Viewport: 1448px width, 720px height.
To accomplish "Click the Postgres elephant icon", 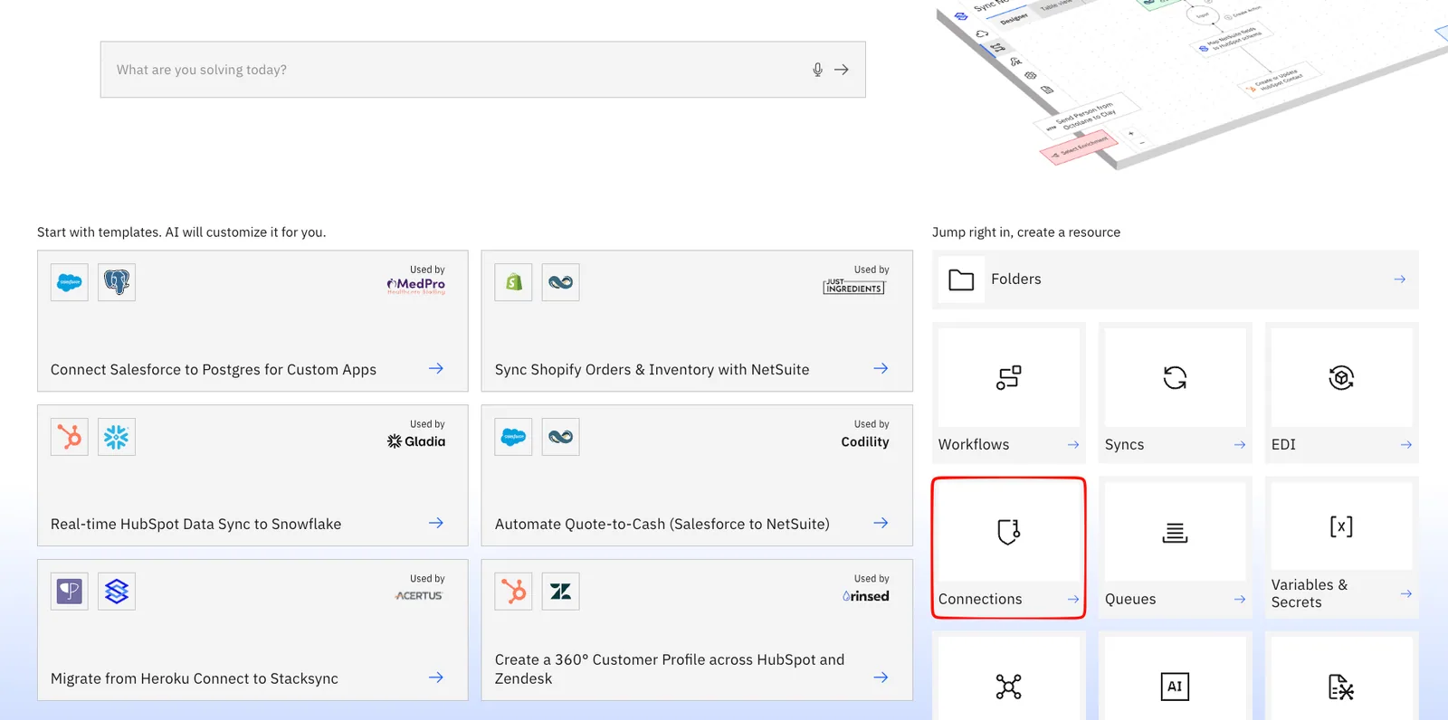I will (117, 282).
